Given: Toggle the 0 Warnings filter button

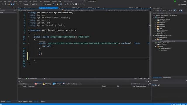Looking at the screenshot, I should [47, 84].
